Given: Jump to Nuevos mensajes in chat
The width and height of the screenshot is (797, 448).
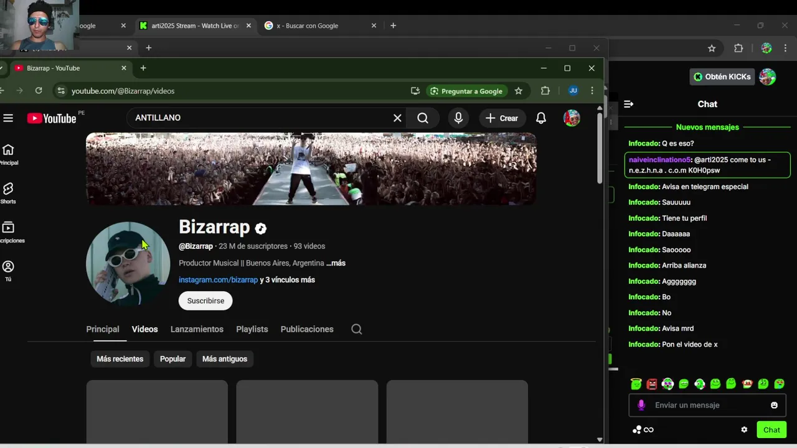Looking at the screenshot, I should click(707, 127).
